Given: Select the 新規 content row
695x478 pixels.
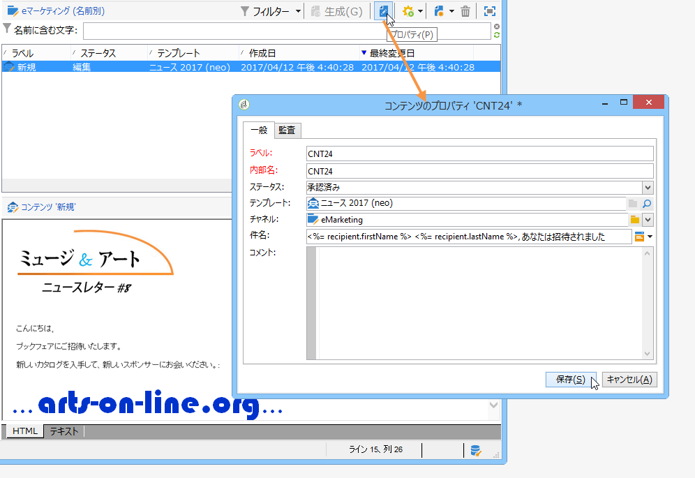Looking at the screenshot, I should (x=251, y=67).
